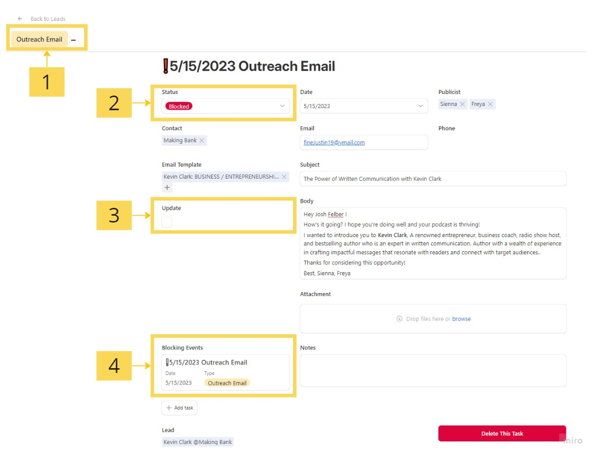The width and height of the screenshot is (596, 457).
Task: Remove Sienna from Publicist field
Action: [462, 104]
